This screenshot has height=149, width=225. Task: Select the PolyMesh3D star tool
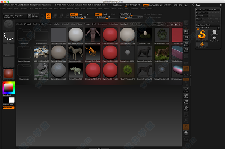[214, 39]
